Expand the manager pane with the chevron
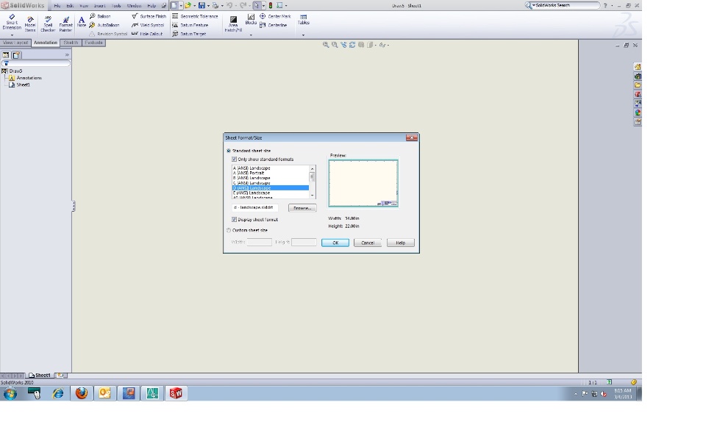The height and width of the screenshot is (441, 706). [67, 55]
